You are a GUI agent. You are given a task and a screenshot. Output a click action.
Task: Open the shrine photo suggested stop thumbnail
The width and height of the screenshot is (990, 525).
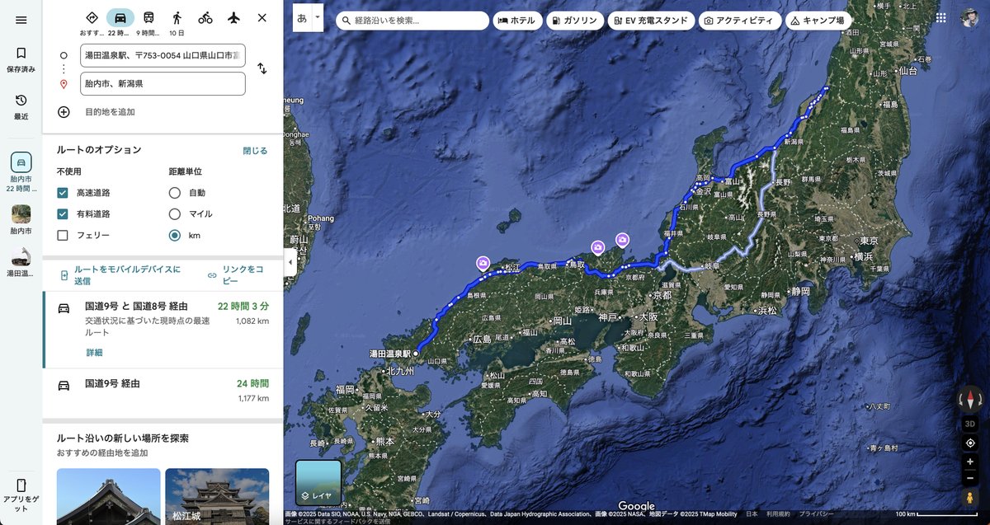(108, 496)
